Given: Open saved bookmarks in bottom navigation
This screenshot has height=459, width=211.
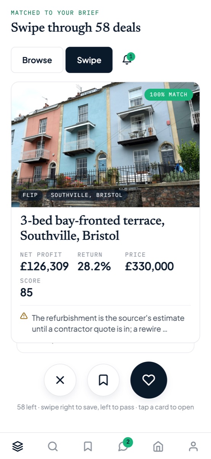Looking at the screenshot, I should pos(88,446).
